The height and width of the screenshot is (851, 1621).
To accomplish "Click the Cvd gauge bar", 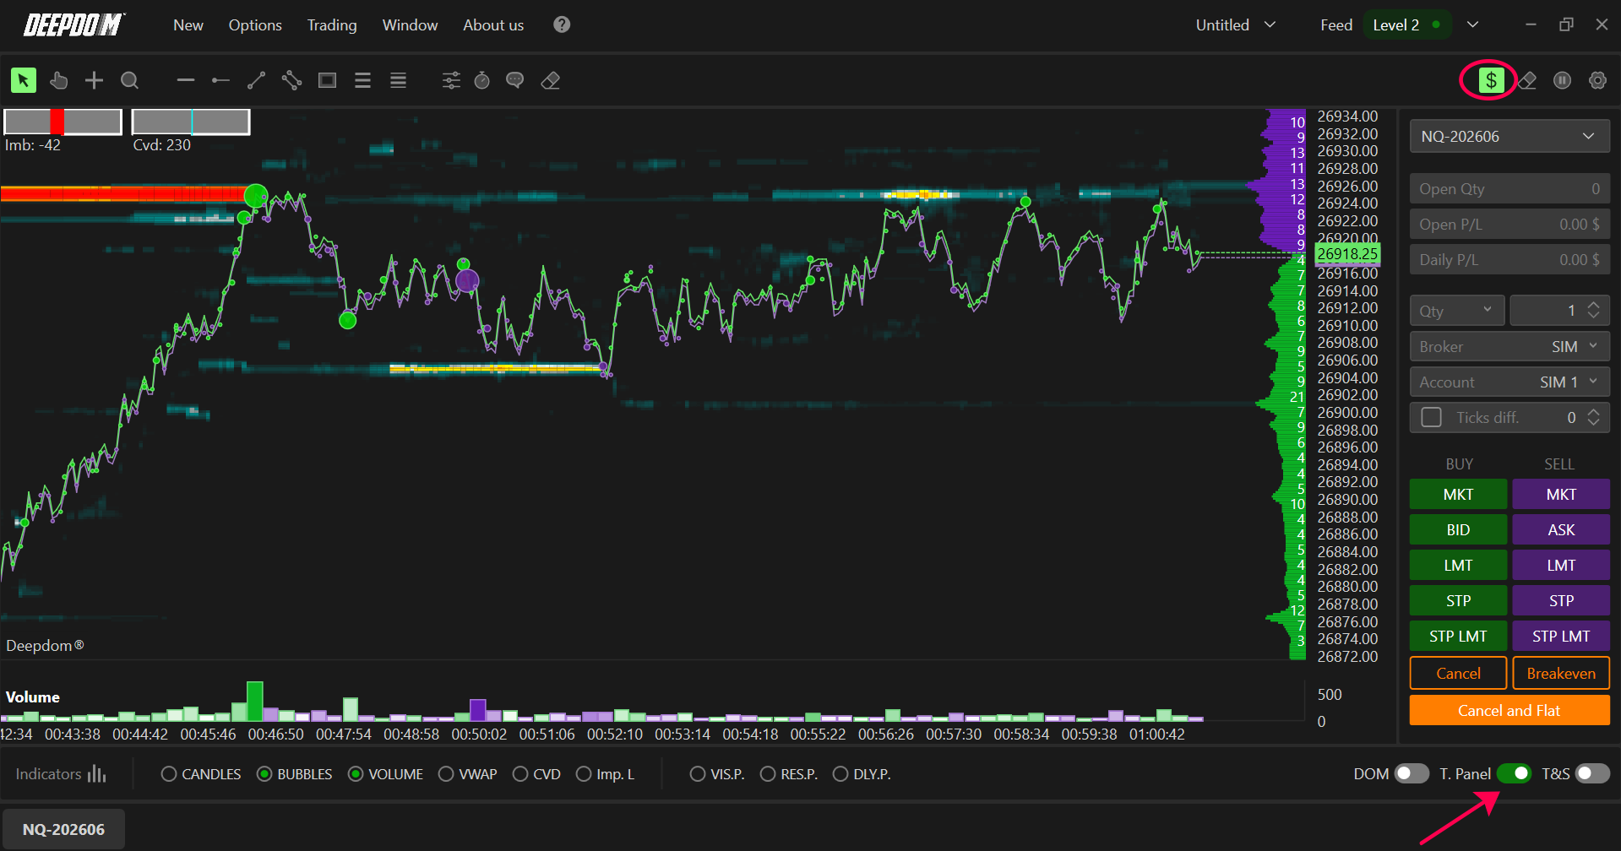I will [191, 122].
